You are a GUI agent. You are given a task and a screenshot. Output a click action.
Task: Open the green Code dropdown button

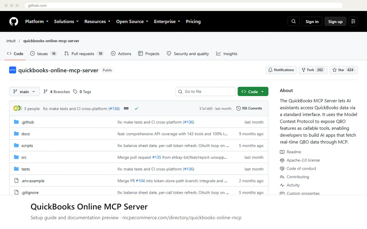[253, 92]
